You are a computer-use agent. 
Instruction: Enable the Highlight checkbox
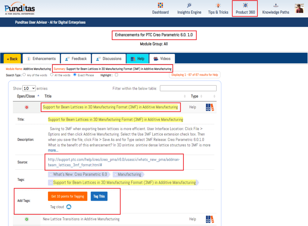click(x=117, y=75)
